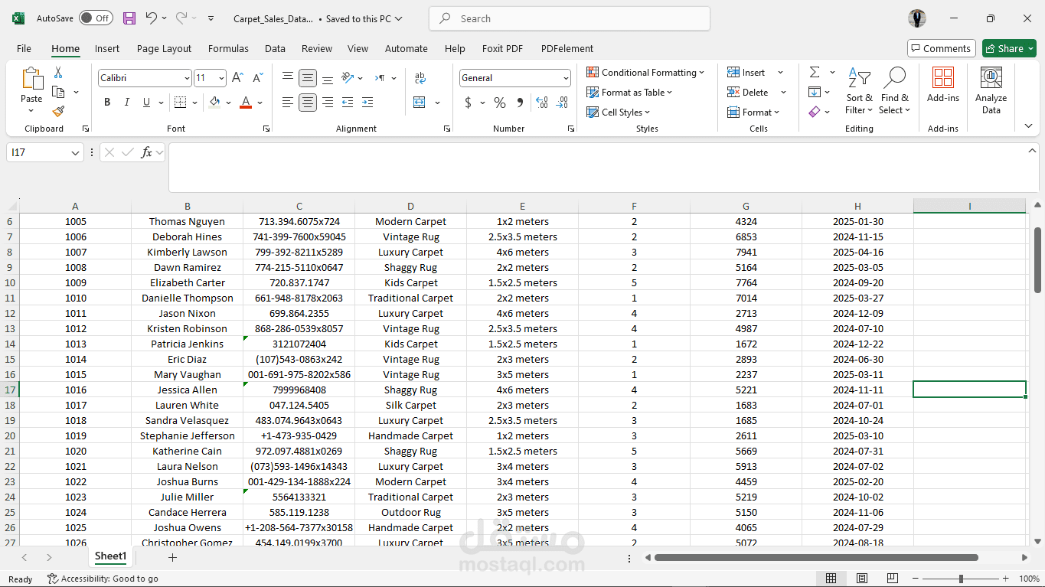This screenshot has width=1045, height=587.
Task: Open the font name Calibri dropdown
Action: click(x=187, y=78)
